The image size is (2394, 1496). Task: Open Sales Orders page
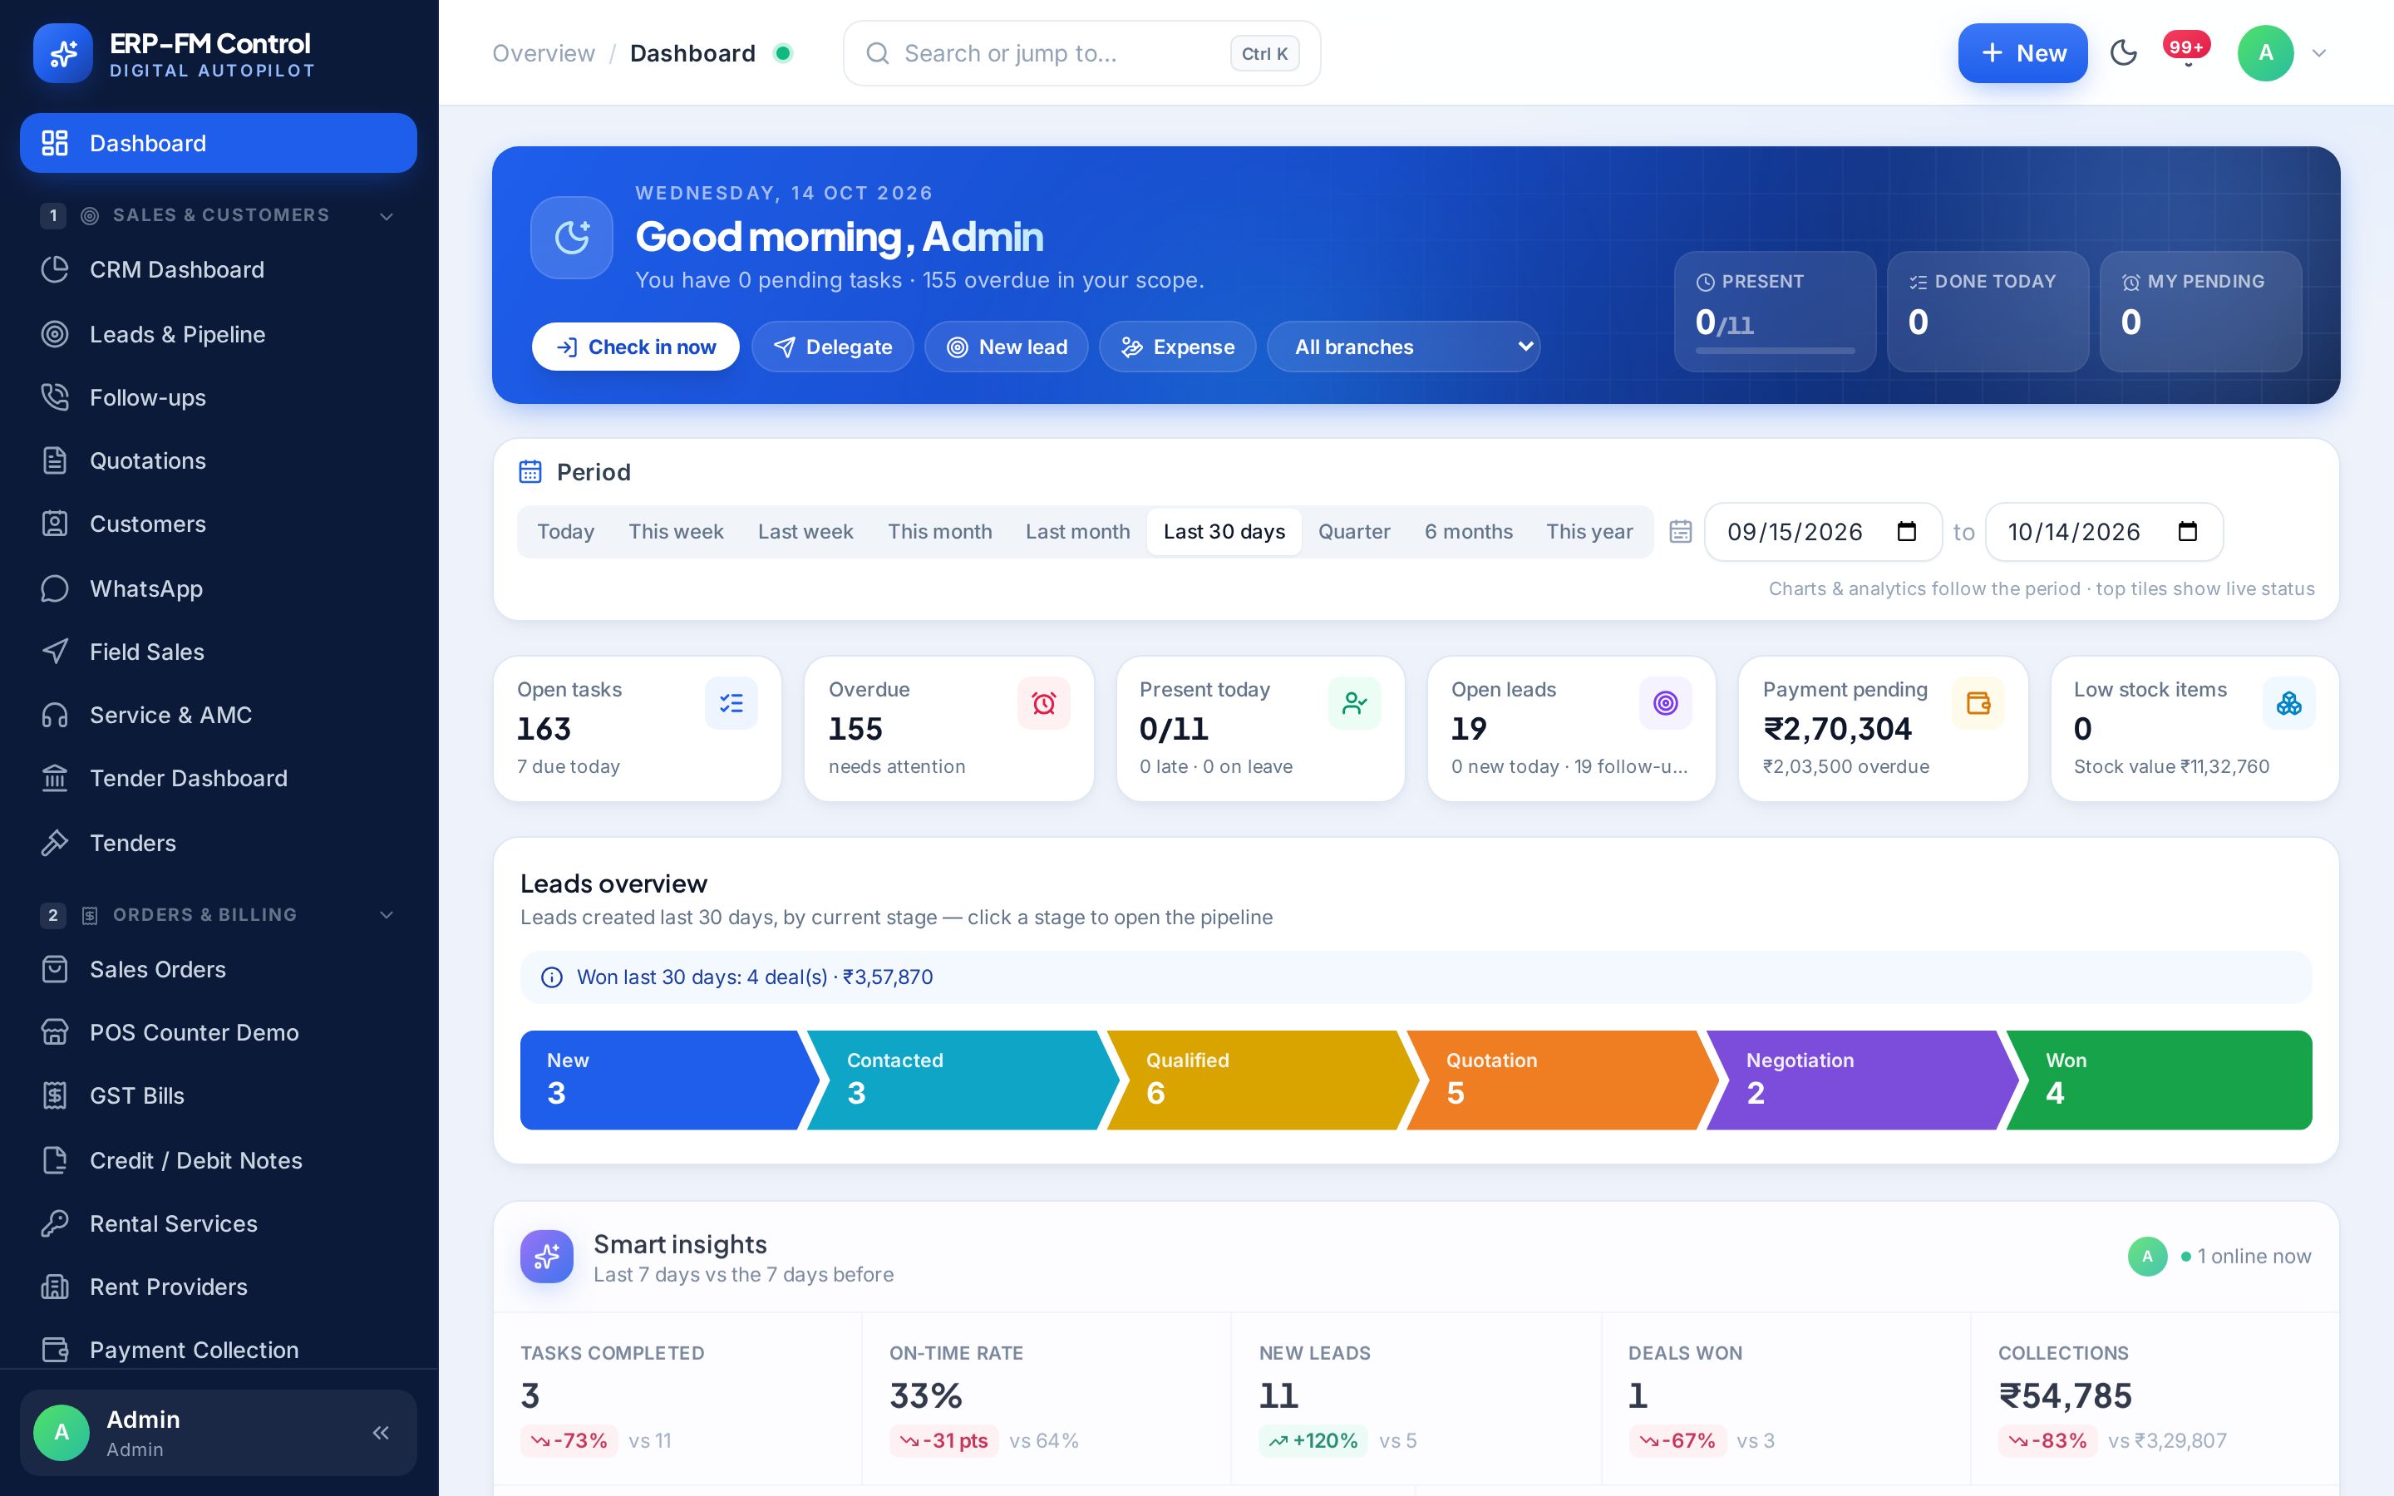(x=219, y=968)
